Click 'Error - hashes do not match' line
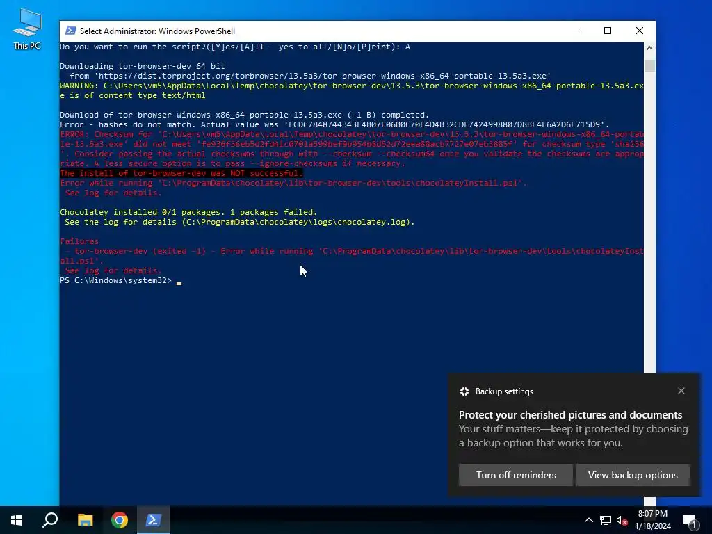 tap(334, 124)
